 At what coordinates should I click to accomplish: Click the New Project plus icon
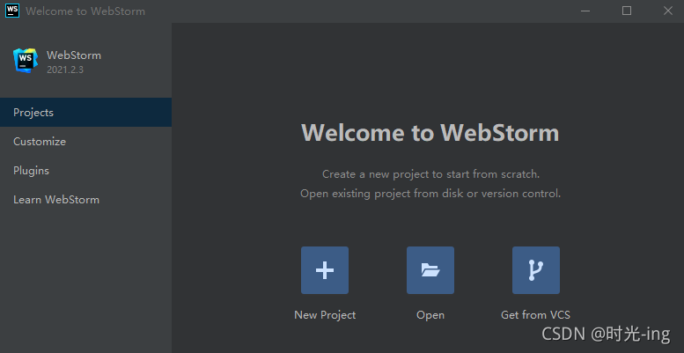(325, 270)
